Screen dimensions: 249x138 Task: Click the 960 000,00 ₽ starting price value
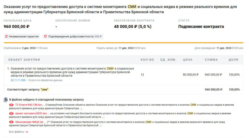(17, 27)
